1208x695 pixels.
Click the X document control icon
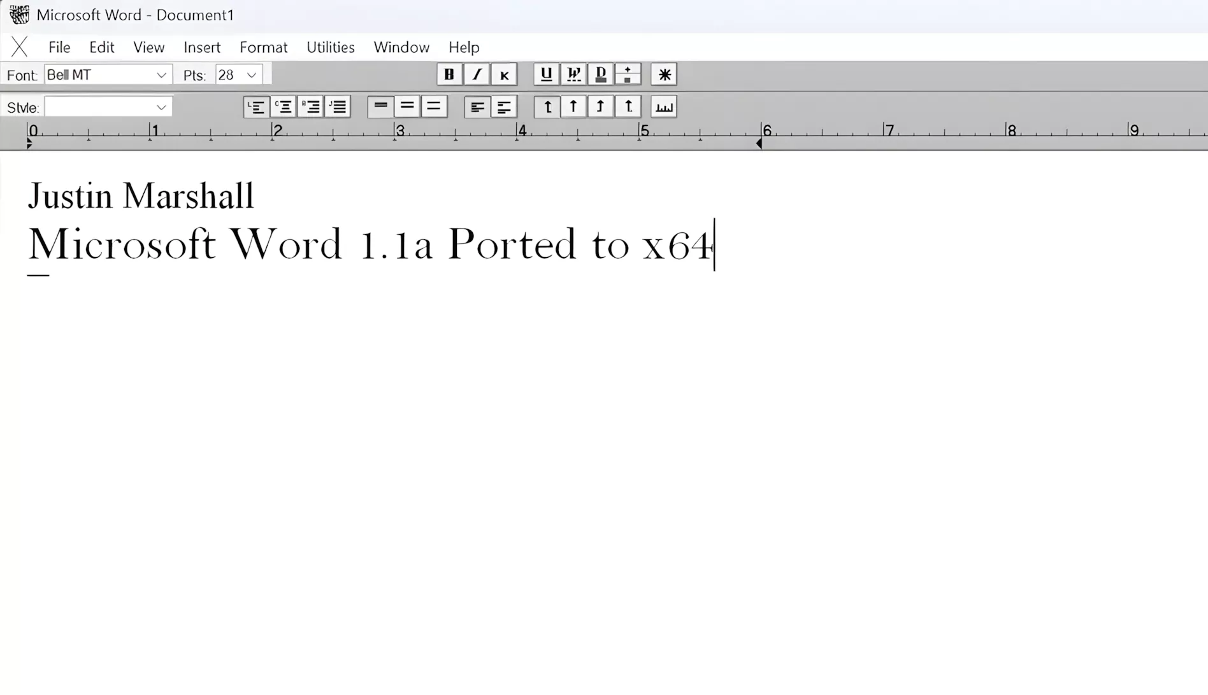click(20, 46)
